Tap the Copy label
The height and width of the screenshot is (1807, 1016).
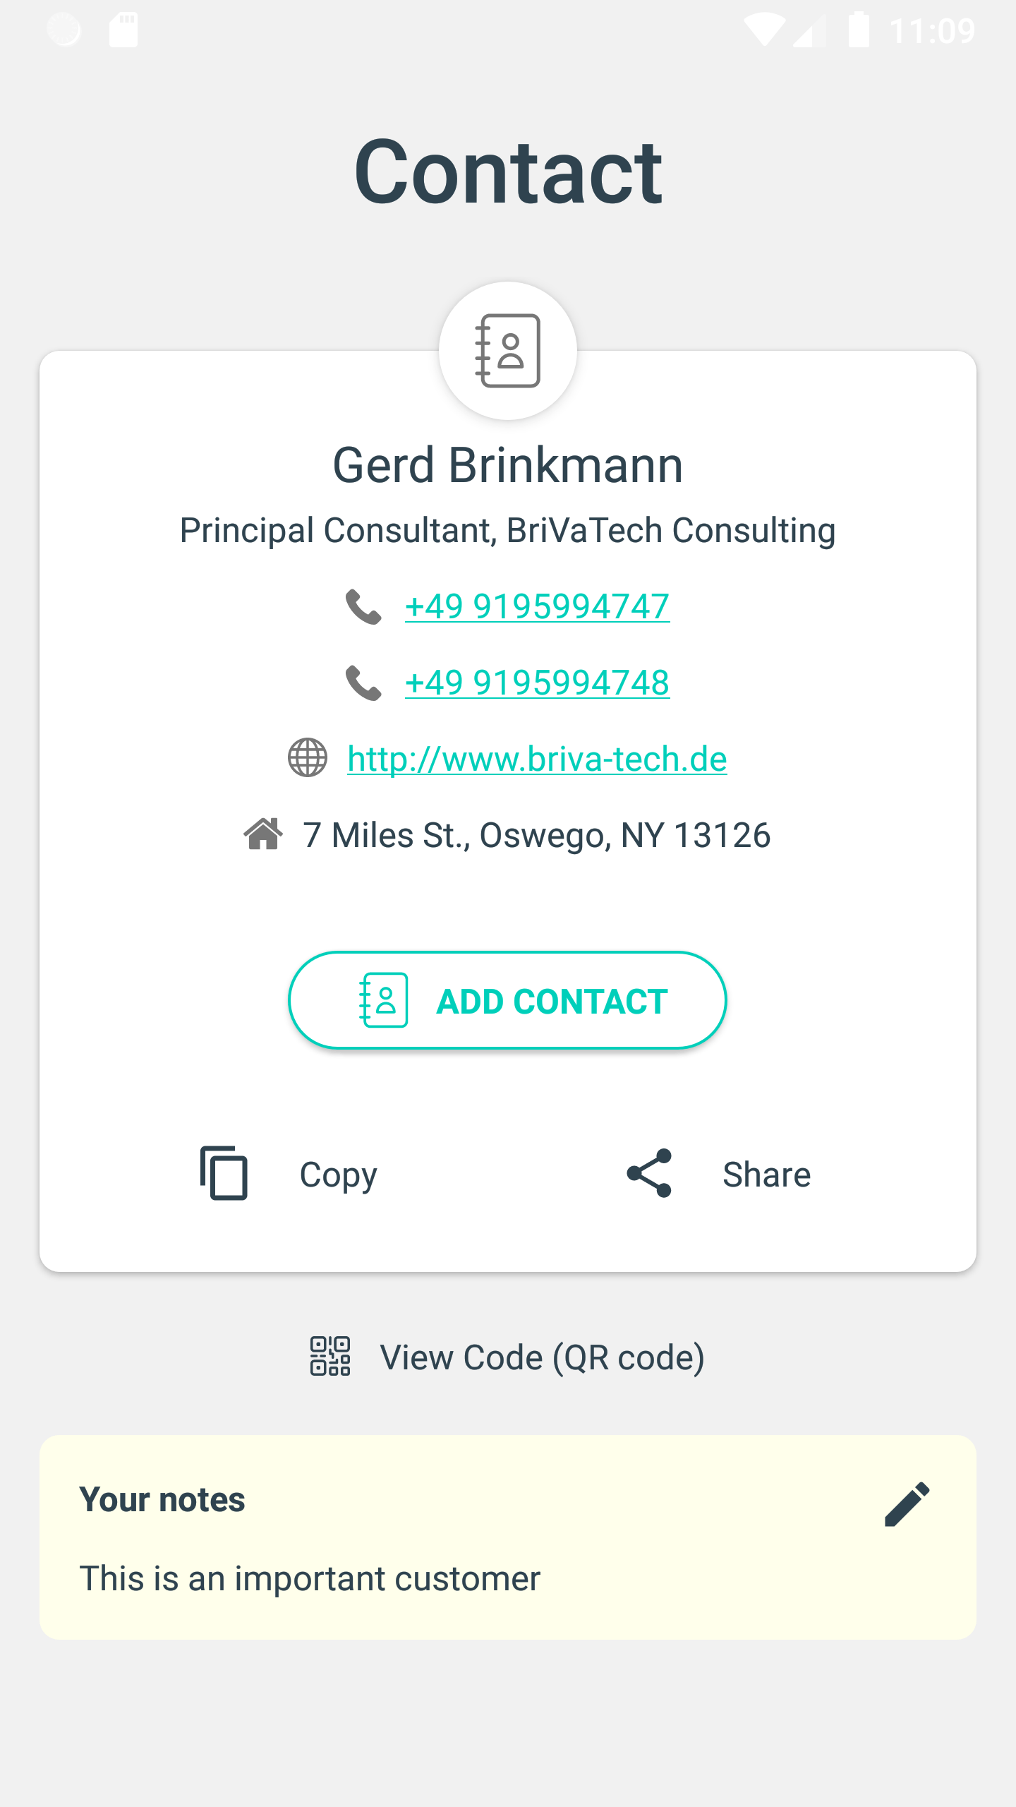click(339, 1175)
